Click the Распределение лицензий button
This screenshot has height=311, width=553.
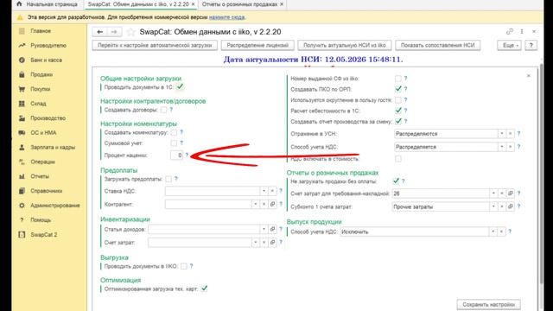pos(257,45)
